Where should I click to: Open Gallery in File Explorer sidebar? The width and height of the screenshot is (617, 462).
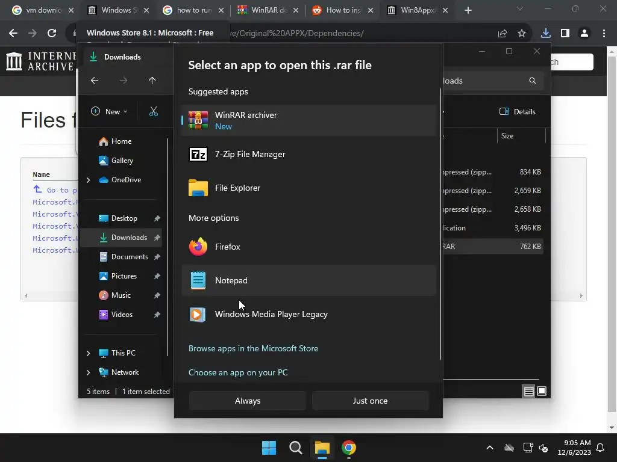click(122, 160)
